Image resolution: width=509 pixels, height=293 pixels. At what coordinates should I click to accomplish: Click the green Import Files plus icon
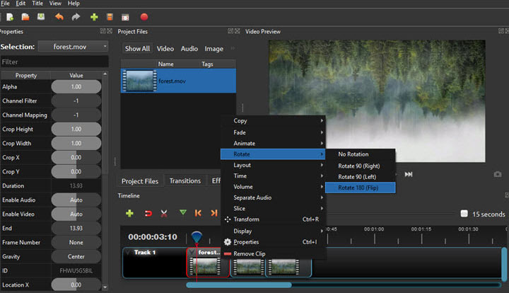coord(94,16)
